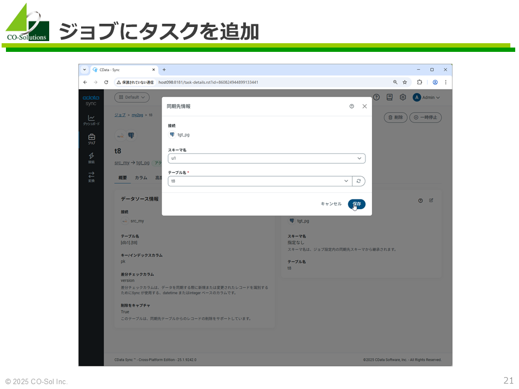The width and height of the screenshot is (519, 389).
Task: Follow the src_my connection link under t8
Action: coord(122,163)
